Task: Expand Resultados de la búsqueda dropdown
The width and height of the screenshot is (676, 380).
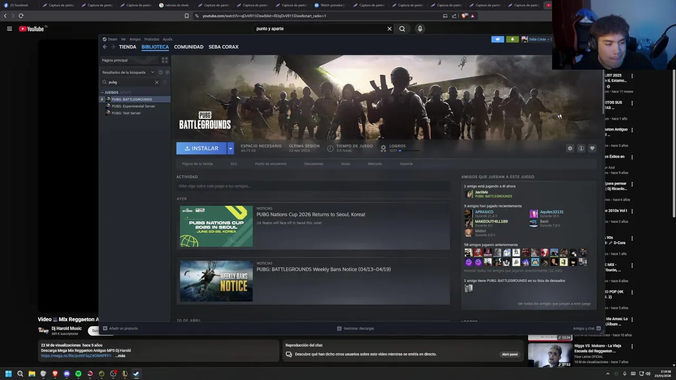Action: 153,72
